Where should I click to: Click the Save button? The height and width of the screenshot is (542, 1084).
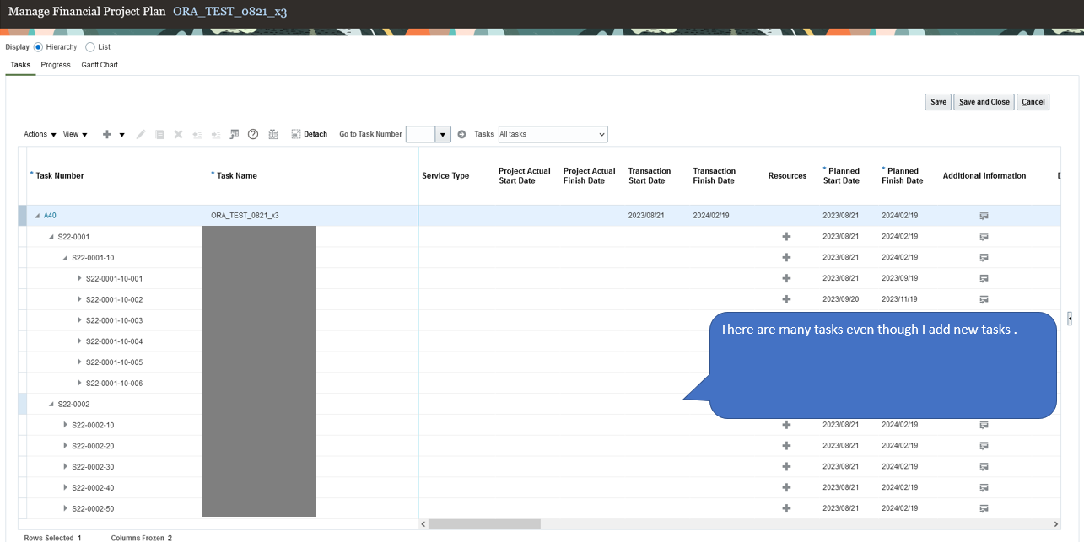pos(938,102)
